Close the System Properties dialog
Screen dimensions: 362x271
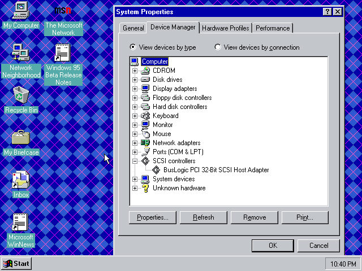(338, 11)
